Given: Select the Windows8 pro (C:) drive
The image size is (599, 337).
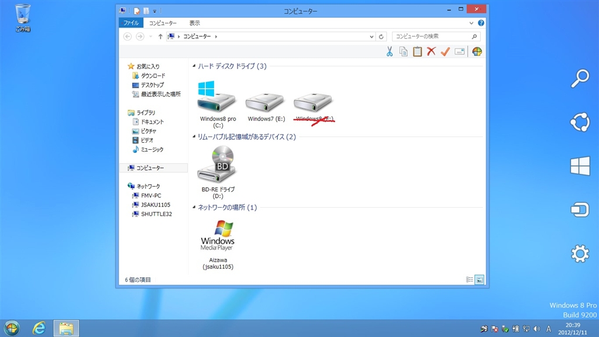Looking at the screenshot, I should [x=218, y=104].
